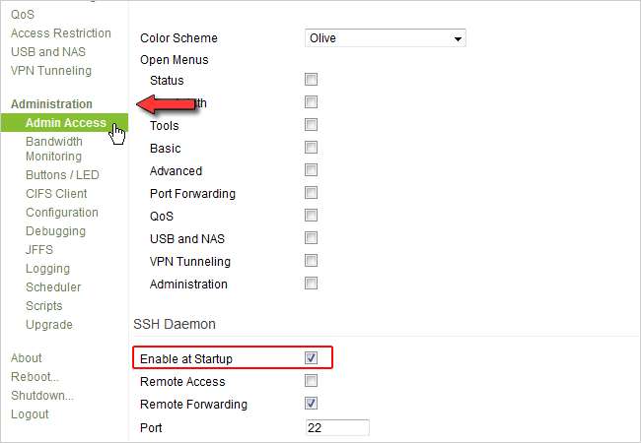The height and width of the screenshot is (443, 641).
Task: Click the Logout link
Action: 30,414
